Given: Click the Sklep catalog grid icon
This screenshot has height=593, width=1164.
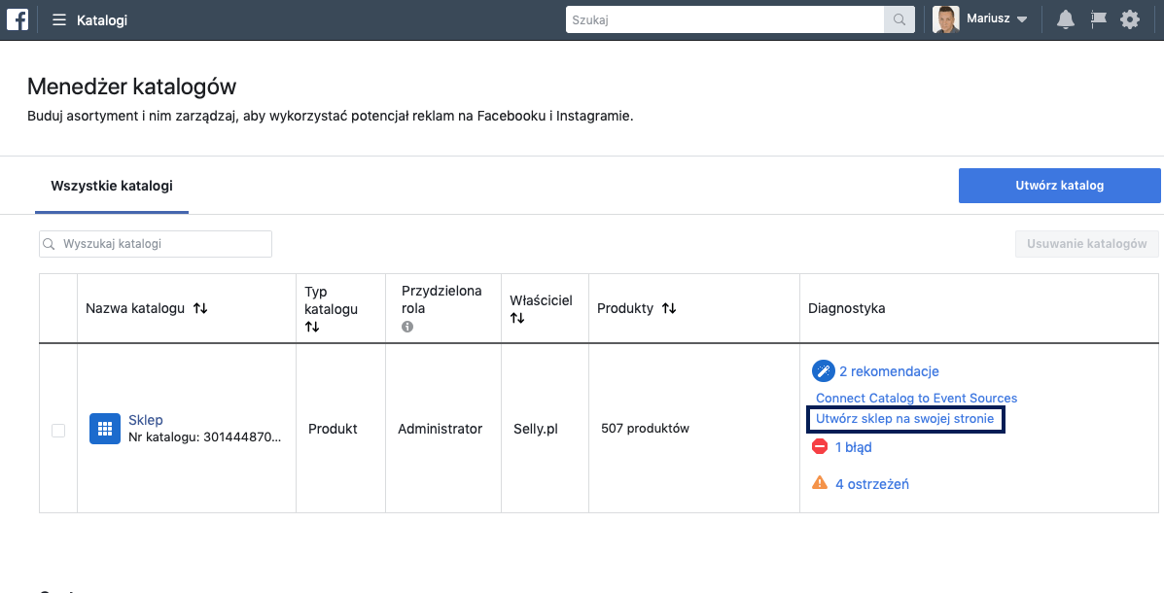Looking at the screenshot, I should pyautogui.click(x=105, y=429).
